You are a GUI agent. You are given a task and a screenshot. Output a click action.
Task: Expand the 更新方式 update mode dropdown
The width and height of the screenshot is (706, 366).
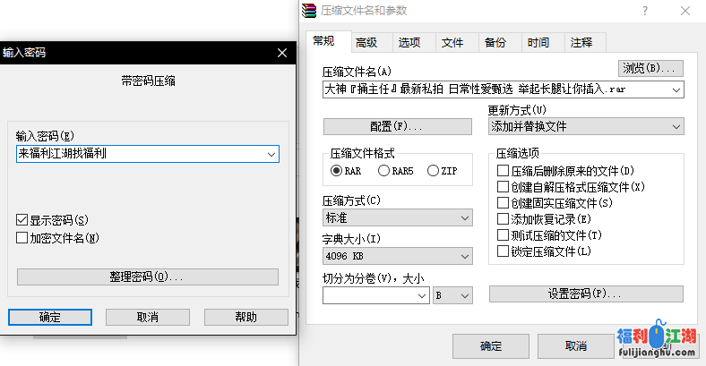pyautogui.click(x=675, y=126)
